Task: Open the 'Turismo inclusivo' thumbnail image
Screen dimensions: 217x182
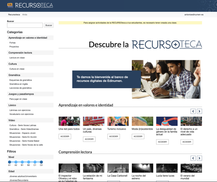Action: 118,121
